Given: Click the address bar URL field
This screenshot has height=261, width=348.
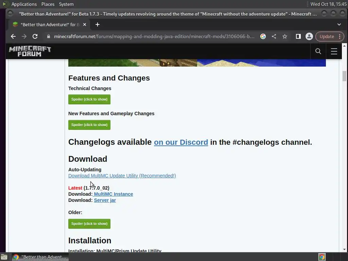Looking at the screenshot, I should (x=154, y=36).
